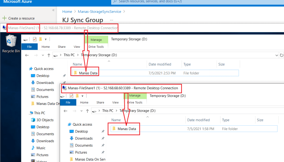Open Pictures in FileShare1 navigation pane
The height and width of the screenshot is (162, 284).
tap(78, 152)
